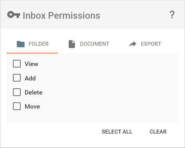
Task: Switch to the FOLDER tab
Action: [x=32, y=44]
